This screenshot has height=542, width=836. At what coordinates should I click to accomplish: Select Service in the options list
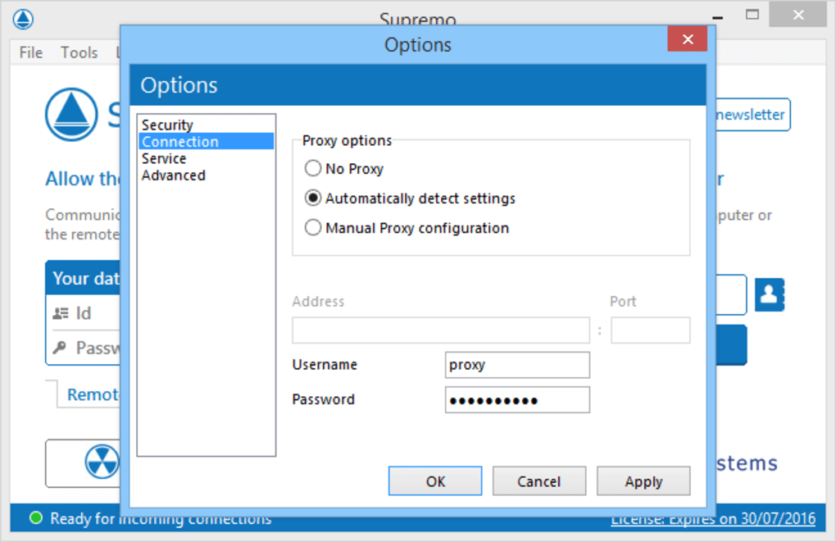[163, 158]
